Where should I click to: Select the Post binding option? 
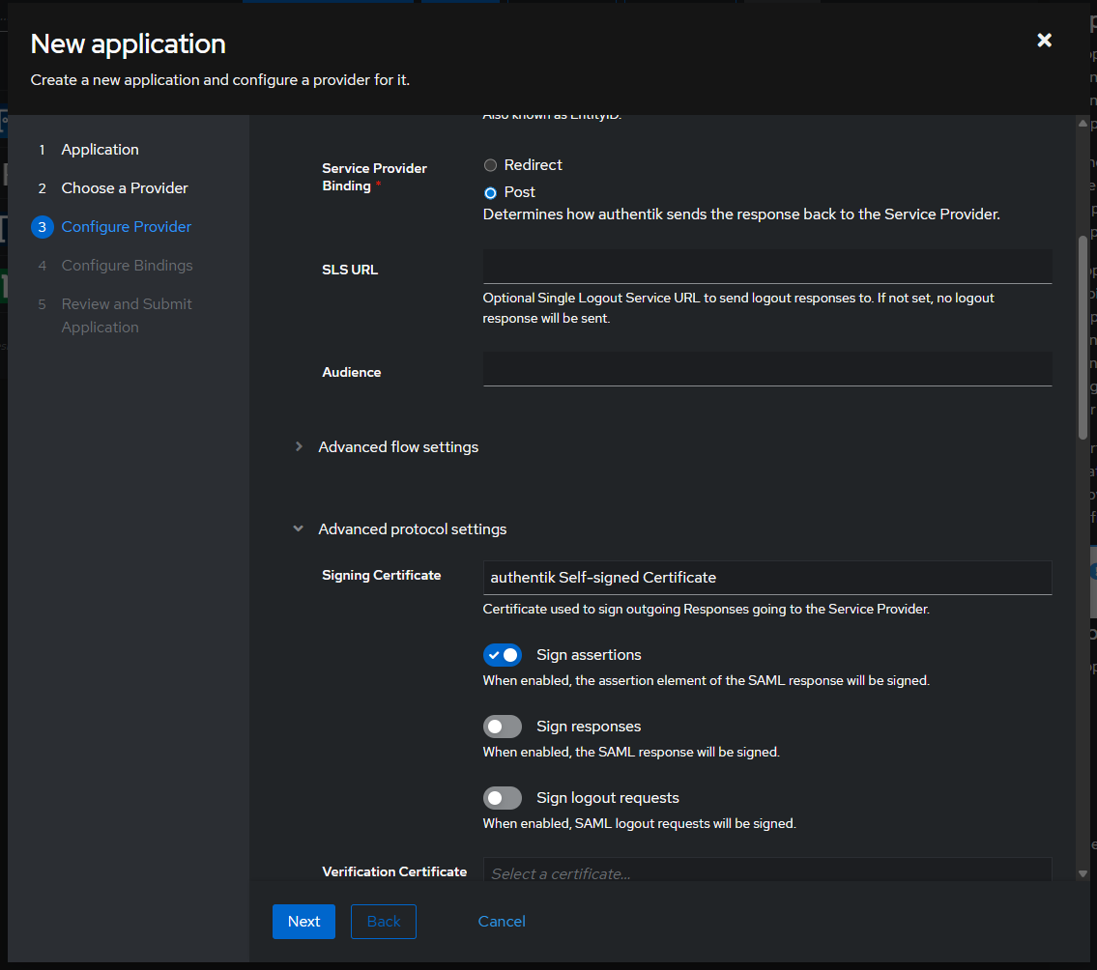tap(490, 190)
